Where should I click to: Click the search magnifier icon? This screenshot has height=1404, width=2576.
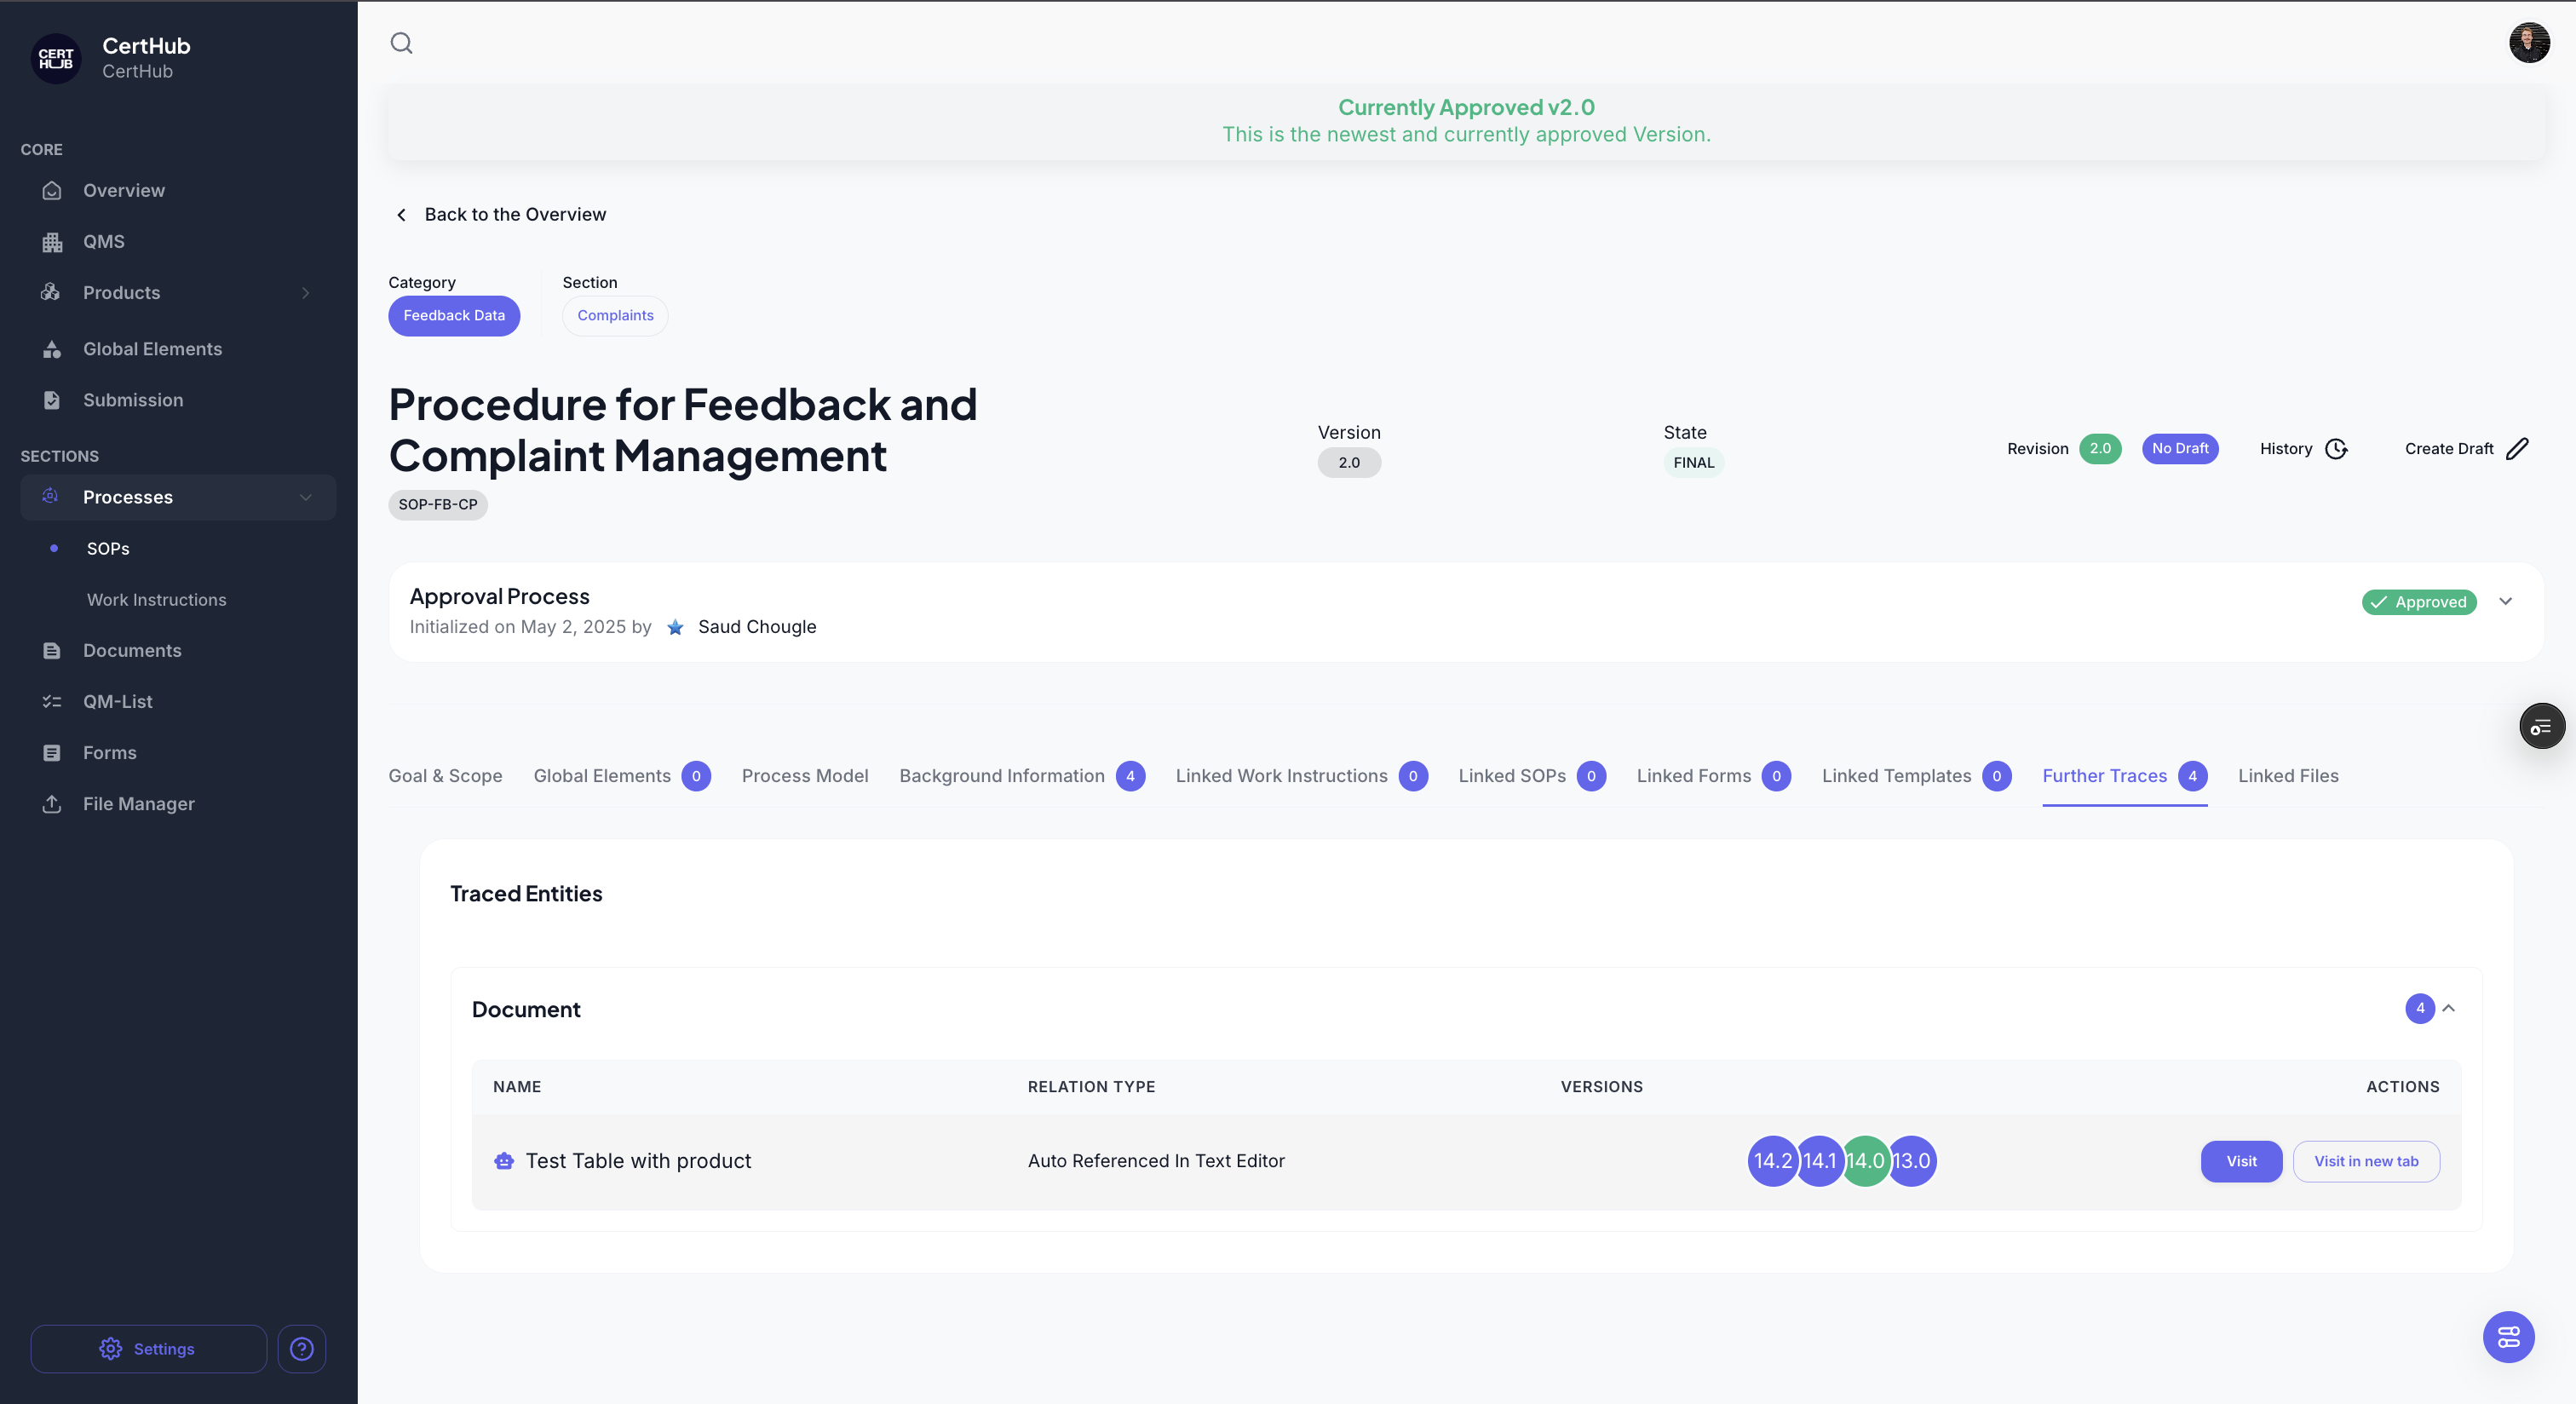point(401,43)
